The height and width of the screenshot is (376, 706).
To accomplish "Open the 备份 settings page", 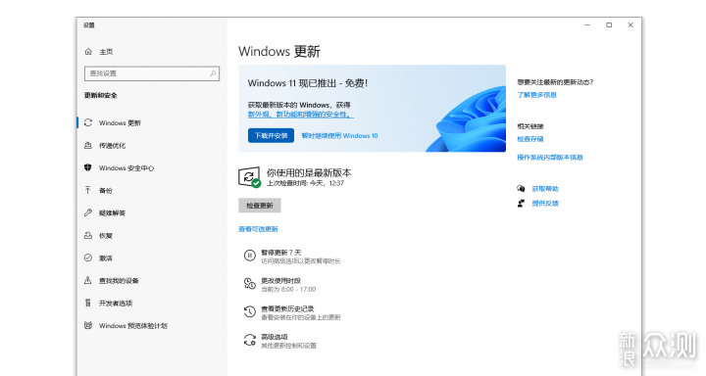I will click(x=106, y=190).
